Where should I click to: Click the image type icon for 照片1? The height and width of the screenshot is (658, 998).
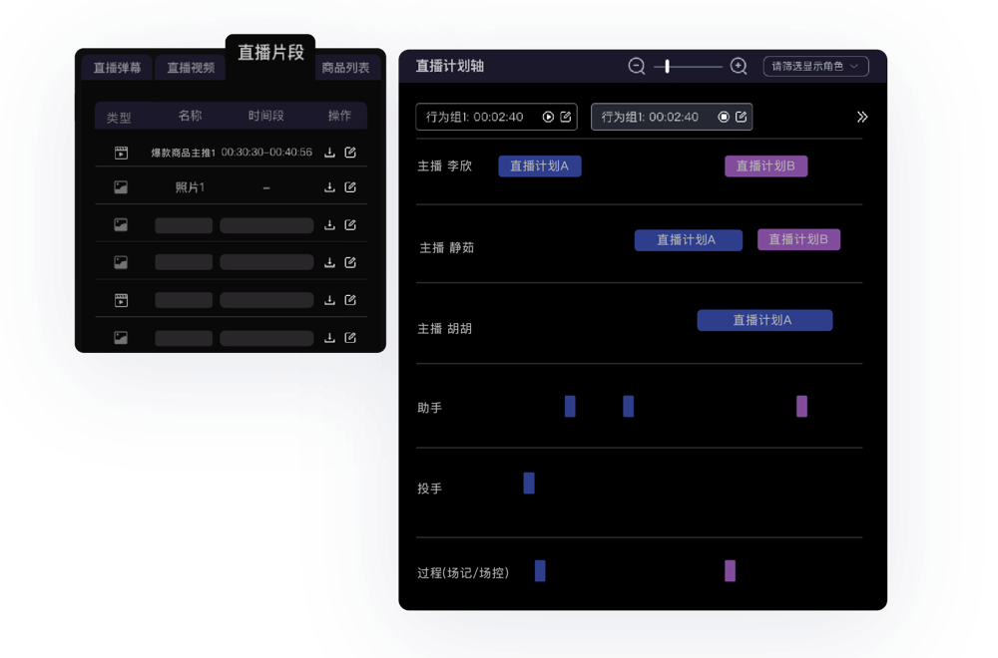121,187
